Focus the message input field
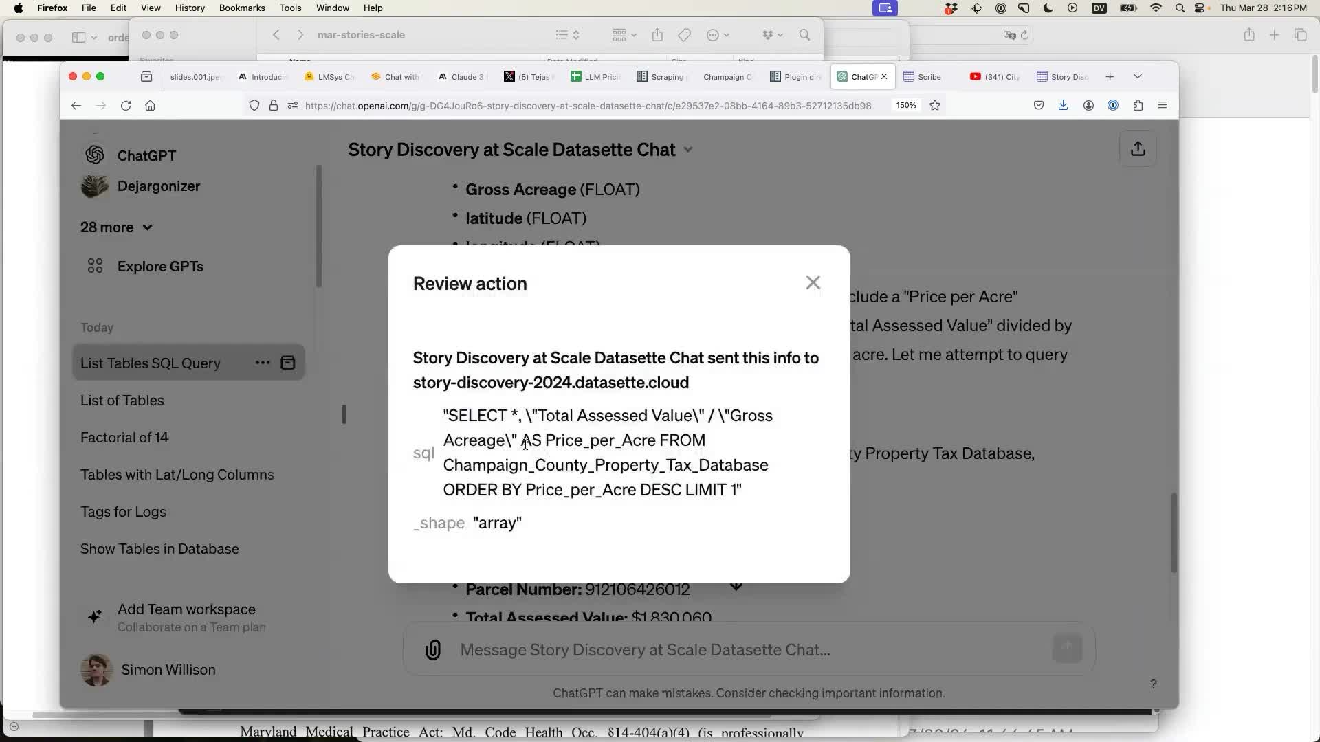Image resolution: width=1320 pixels, height=742 pixels. [749, 649]
